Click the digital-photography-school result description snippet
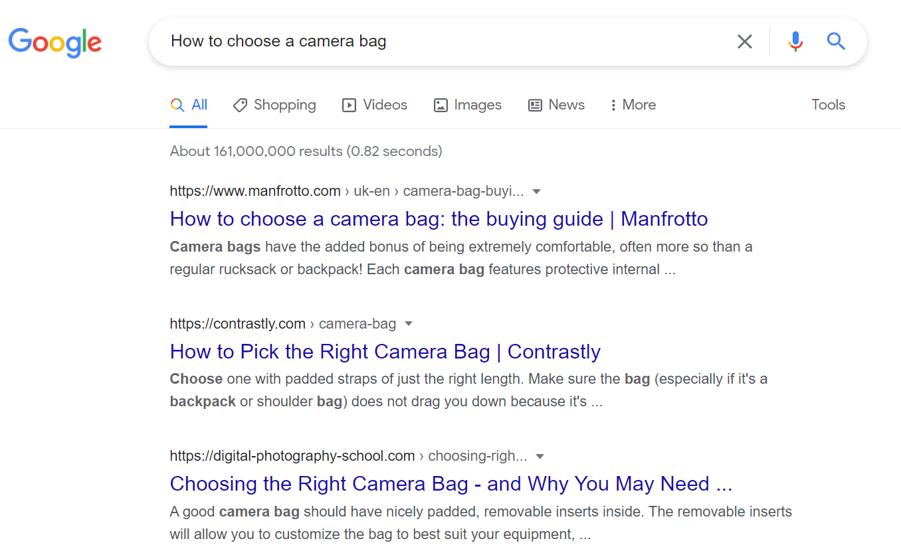The width and height of the screenshot is (901, 557). click(481, 523)
